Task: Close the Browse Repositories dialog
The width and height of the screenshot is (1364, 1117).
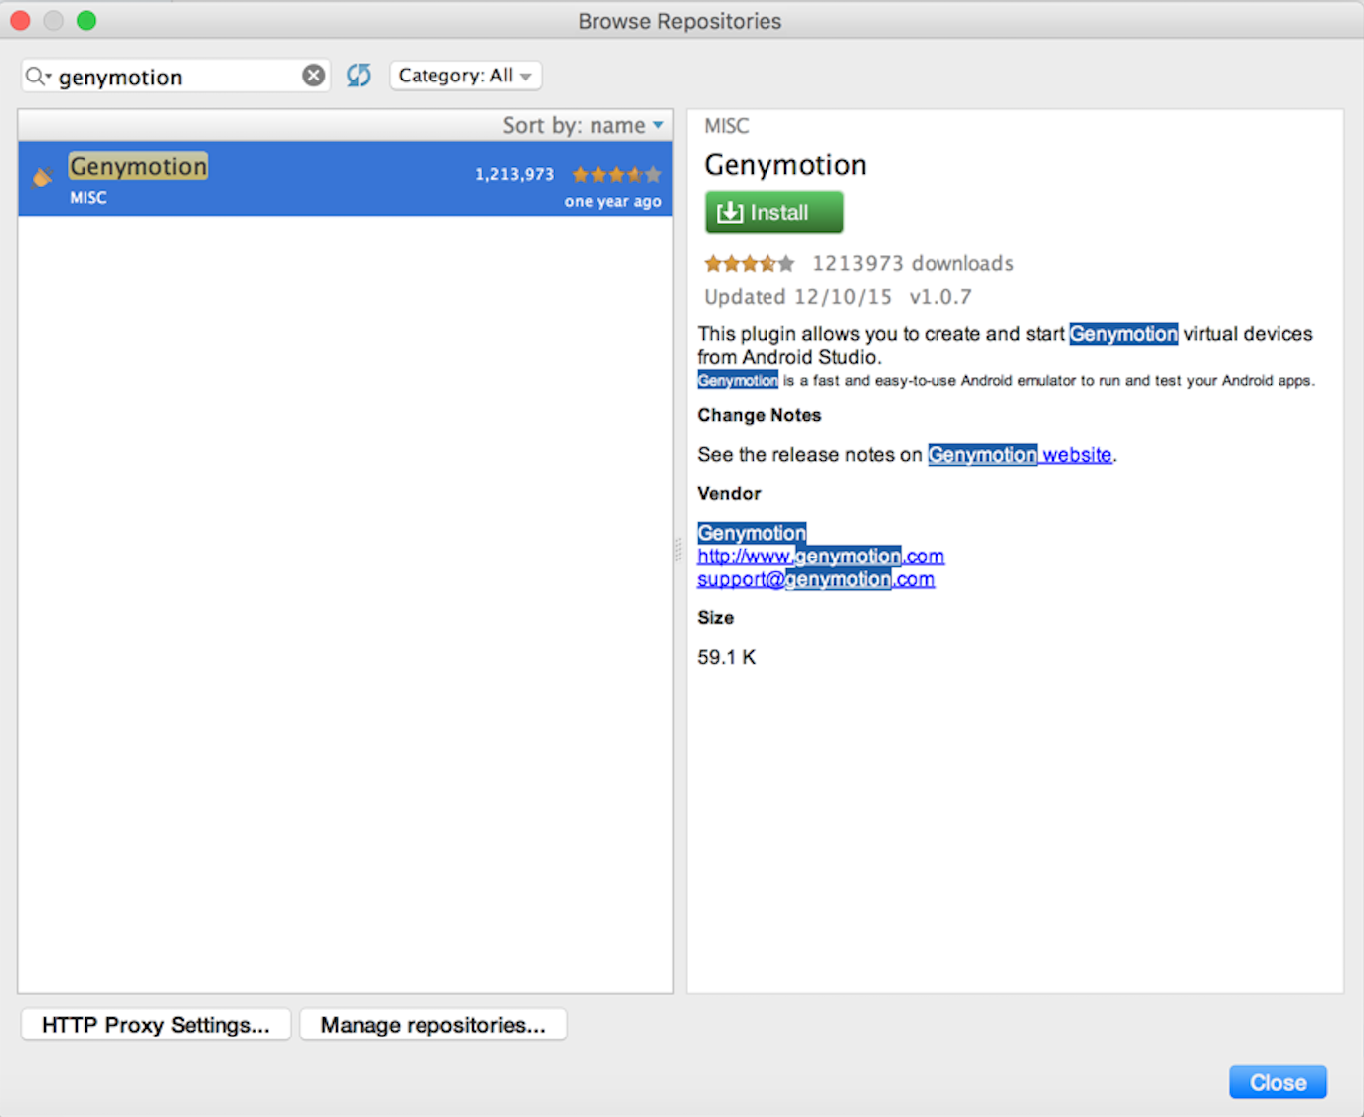Action: pyautogui.click(x=1278, y=1082)
